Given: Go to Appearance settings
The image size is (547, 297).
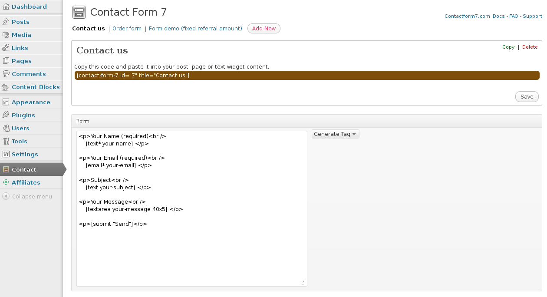Looking at the screenshot, I should pyautogui.click(x=31, y=102).
